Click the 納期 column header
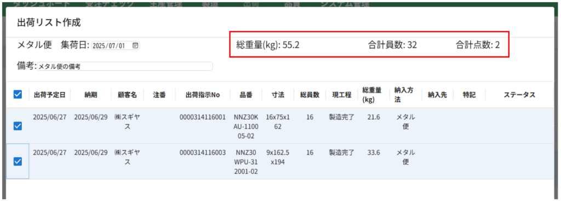Screen dimensions: 561x201 (91, 95)
